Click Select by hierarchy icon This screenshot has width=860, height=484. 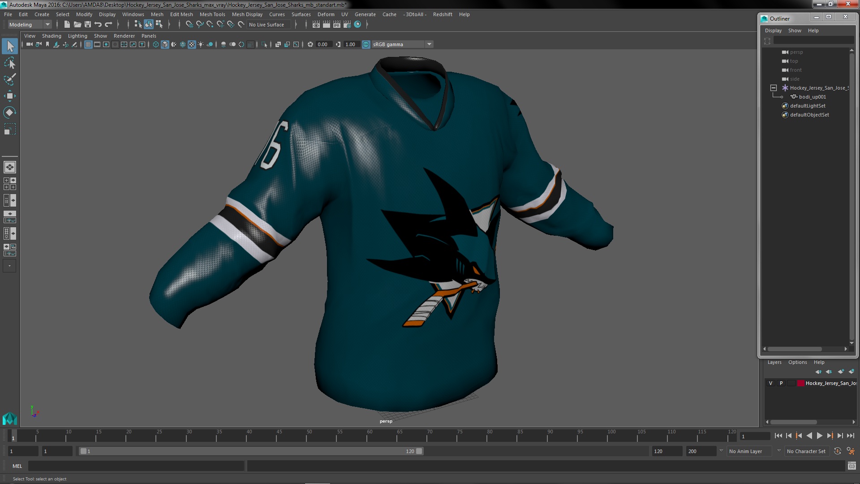click(138, 25)
